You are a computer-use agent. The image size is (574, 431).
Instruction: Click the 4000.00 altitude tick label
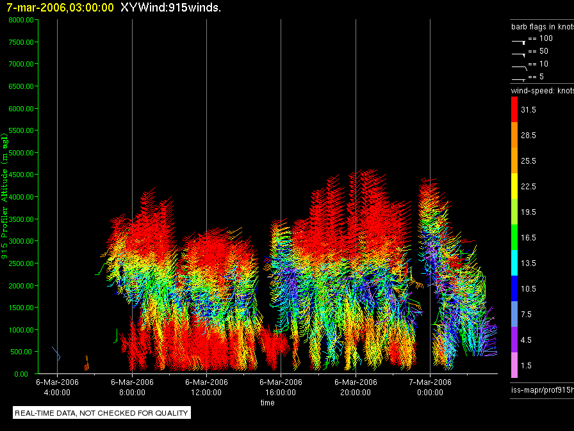coord(21,197)
